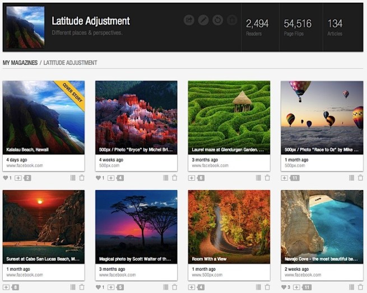Expand plus box under Laurel maze card
Image resolution: width=367 pixels, height=293 pixels.
(192, 178)
